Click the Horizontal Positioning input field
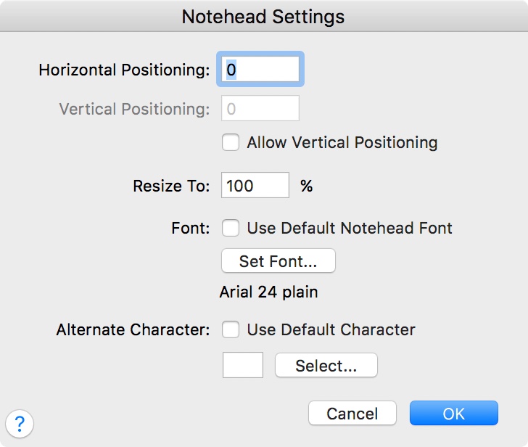 pos(260,70)
